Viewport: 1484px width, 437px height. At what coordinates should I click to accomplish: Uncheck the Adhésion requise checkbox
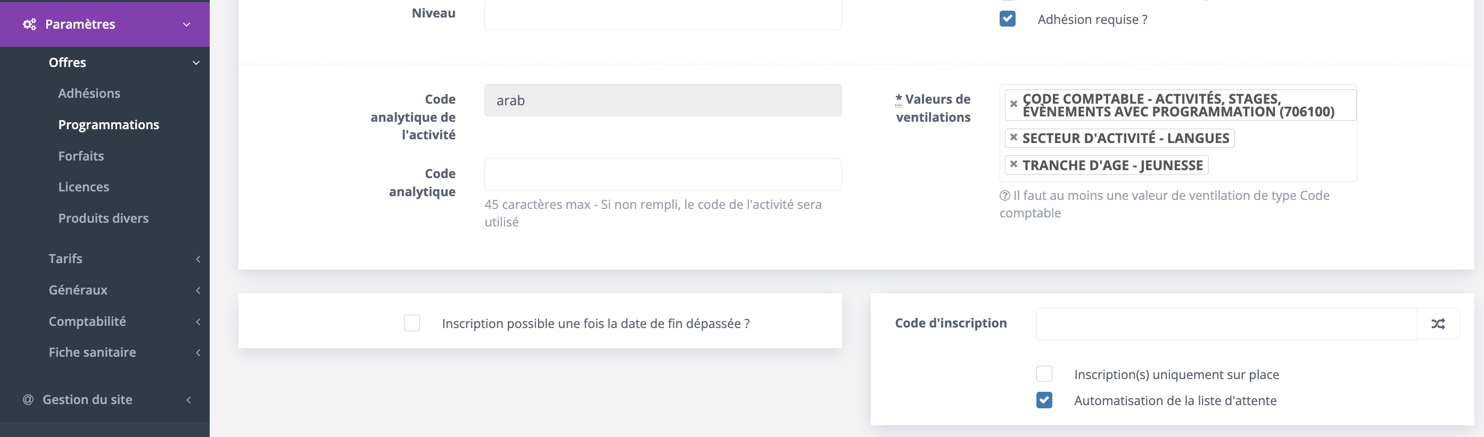(x=1007, y=19)
